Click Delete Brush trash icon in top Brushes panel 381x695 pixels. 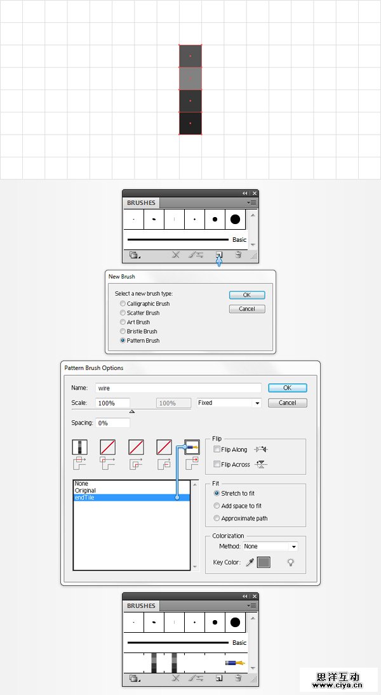pos(238,255)
